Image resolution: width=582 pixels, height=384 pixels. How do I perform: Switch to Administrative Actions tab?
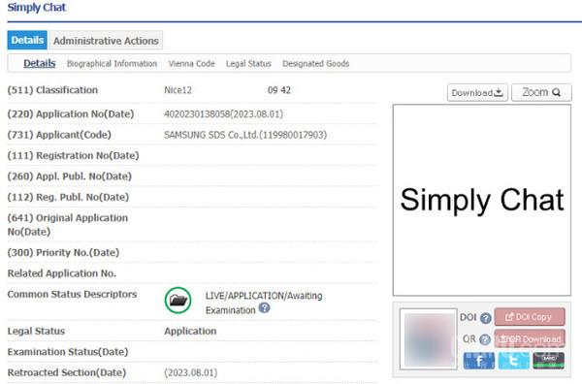[106, 41]
